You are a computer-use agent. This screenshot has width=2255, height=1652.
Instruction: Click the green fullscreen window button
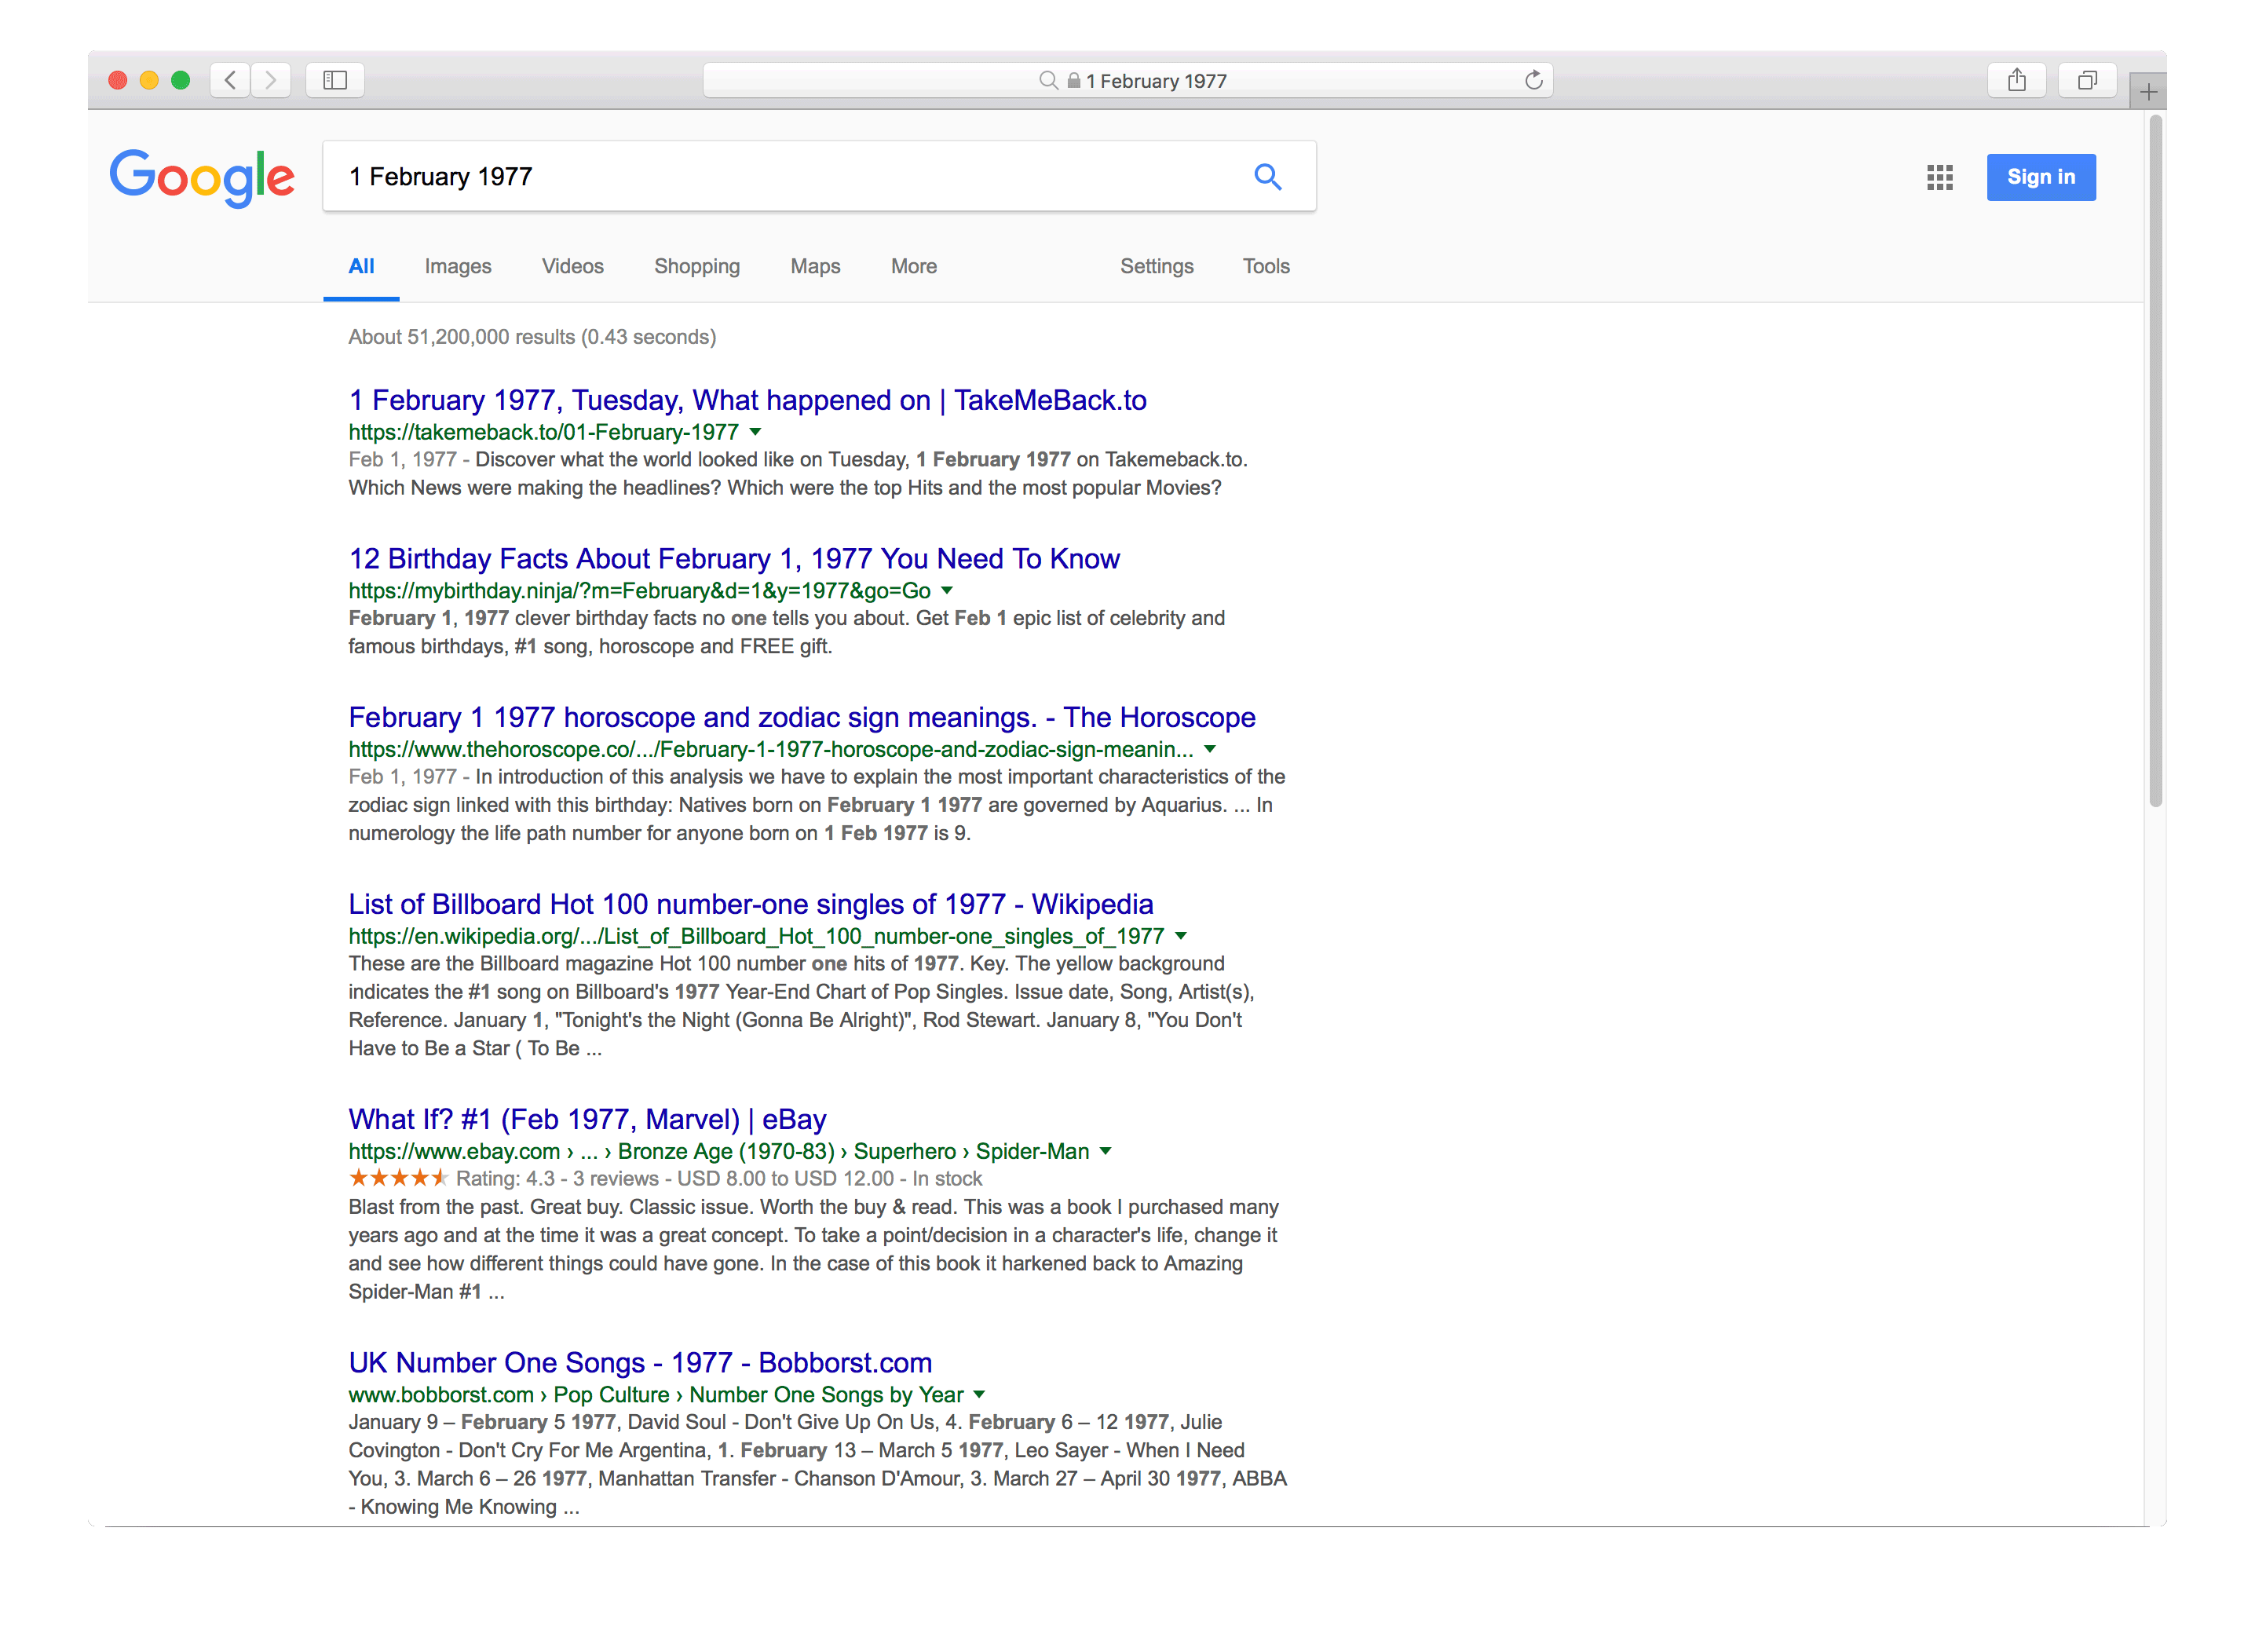[x=180, y=80]
